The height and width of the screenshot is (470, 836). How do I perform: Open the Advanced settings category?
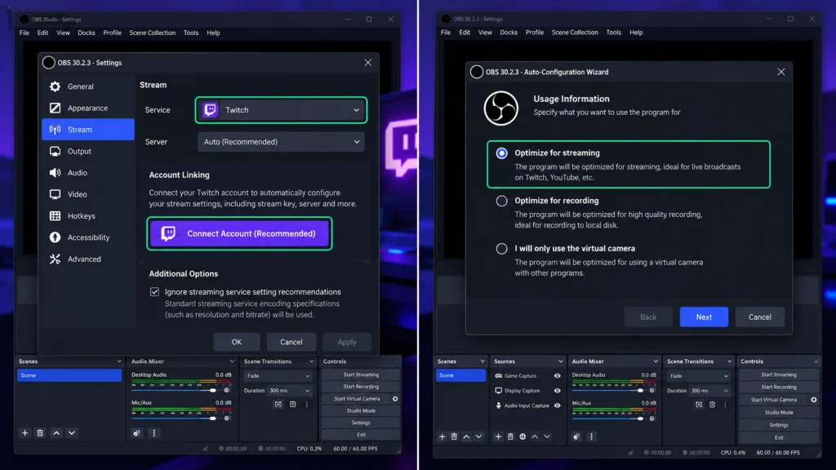point(88,259)
